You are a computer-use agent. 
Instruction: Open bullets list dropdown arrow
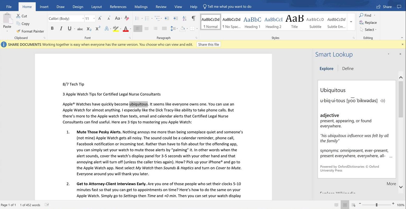point(142,19)
